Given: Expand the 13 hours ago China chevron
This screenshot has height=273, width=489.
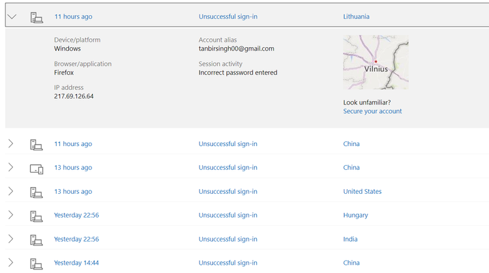Looking at the screenshot, I should 11,167.
